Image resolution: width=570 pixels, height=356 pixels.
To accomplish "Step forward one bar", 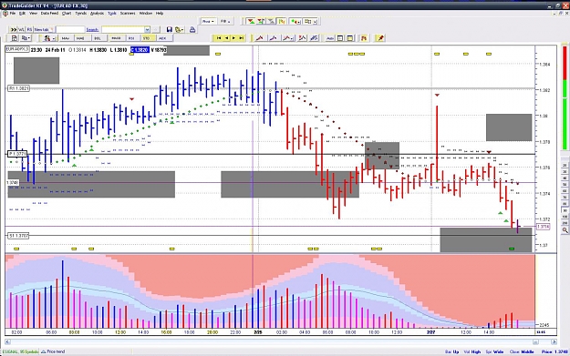I will [233, 37].
